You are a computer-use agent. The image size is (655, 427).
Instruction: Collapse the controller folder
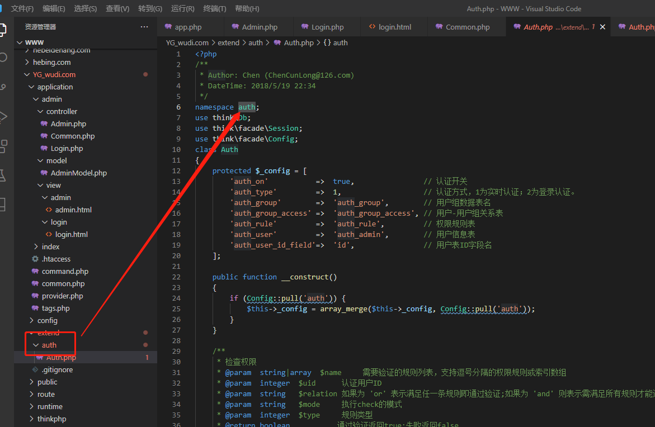point(40,111)
